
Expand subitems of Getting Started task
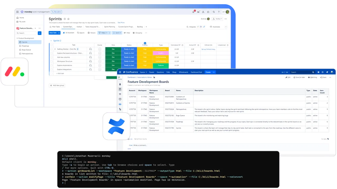[55, 49]
